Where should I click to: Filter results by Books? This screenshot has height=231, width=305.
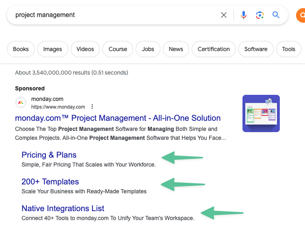coord(21,49)
